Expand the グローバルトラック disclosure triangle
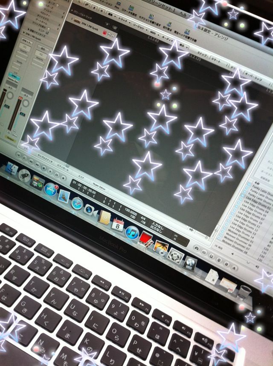Image resolution: width=273 pixels, height=366 pixels. (72, 10)
